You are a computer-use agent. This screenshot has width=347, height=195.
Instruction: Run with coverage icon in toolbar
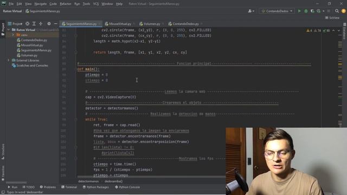(312, 11)
